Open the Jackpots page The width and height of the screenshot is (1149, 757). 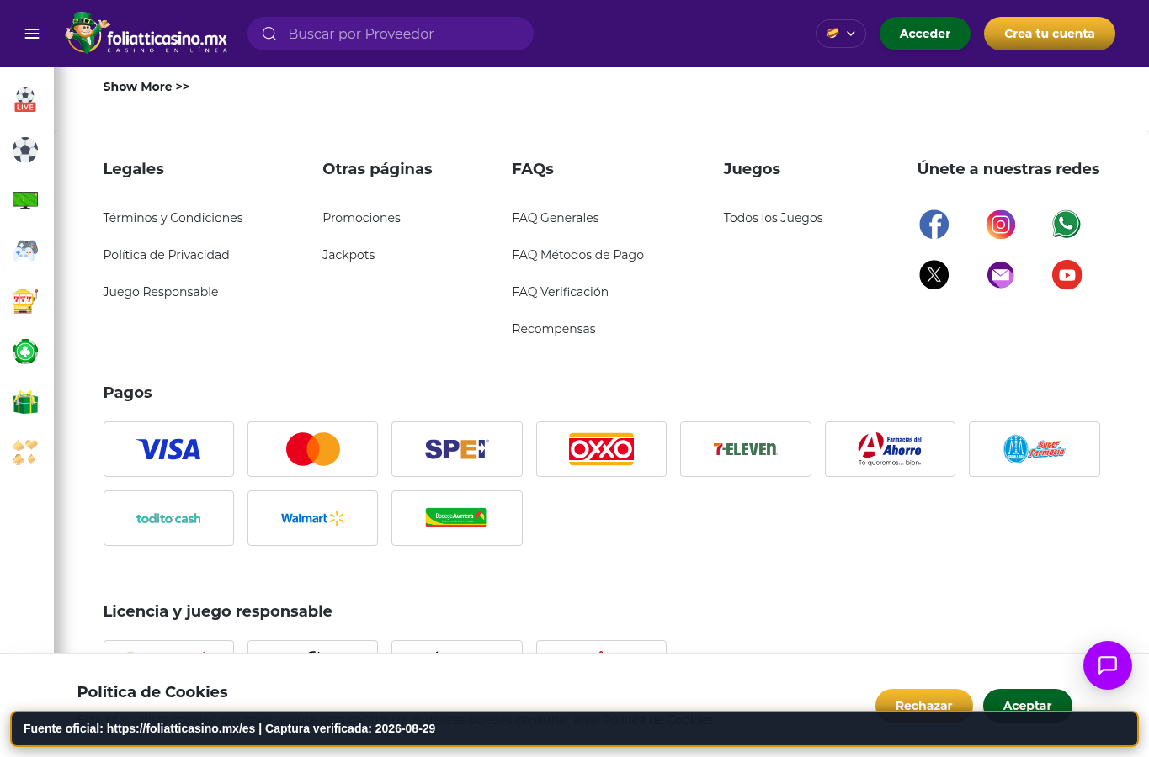(x=348, y=255)
